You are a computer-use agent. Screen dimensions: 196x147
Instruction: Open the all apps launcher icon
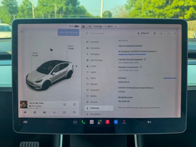click(x=100, y=122)
